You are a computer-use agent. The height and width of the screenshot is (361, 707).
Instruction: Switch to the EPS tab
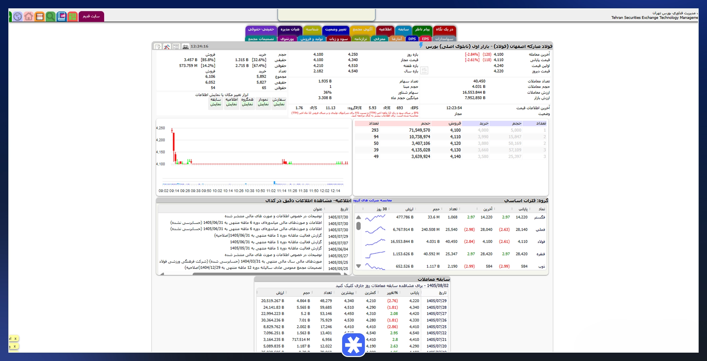[x=425, y=39]
